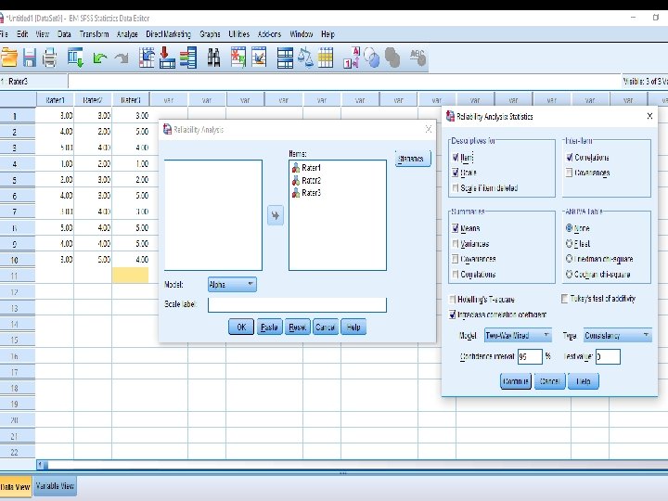Click the Go to variable icon
Image resolution: width=668 pixels, height=501 pixels.
(167, 58)
